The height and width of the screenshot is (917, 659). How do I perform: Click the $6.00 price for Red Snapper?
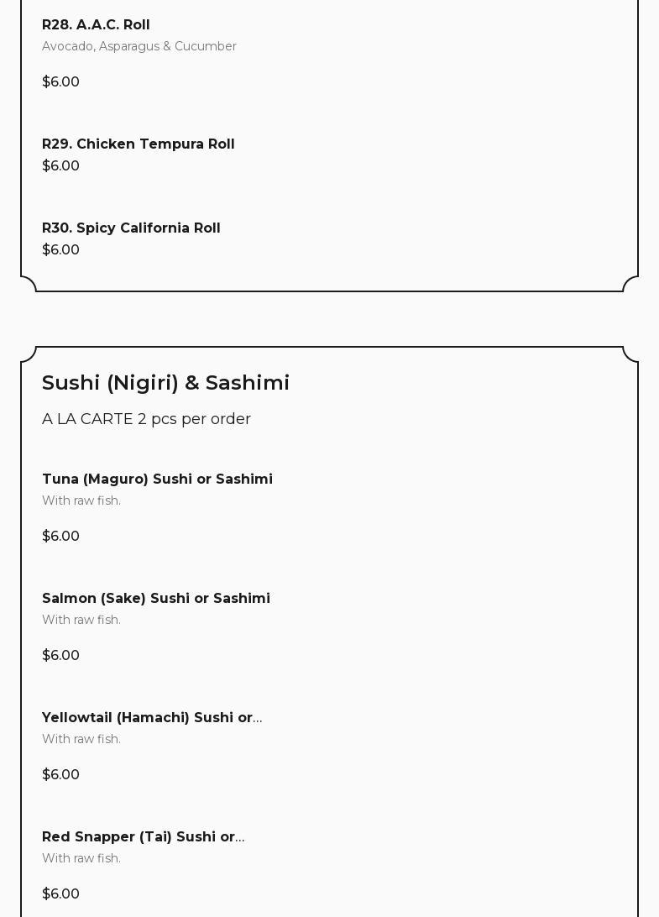tap(60, 894)
